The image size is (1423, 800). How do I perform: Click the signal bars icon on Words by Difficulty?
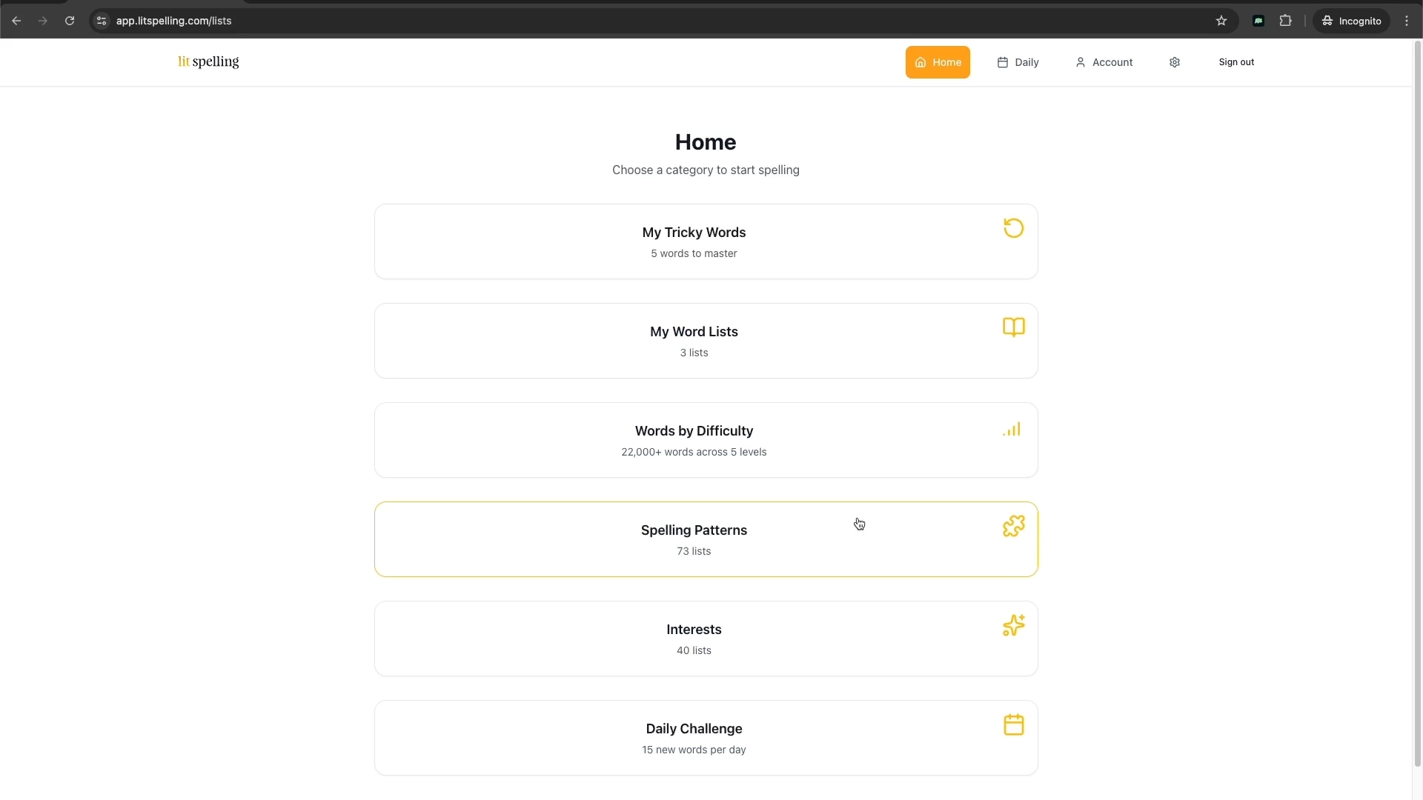coord(1012,430)
